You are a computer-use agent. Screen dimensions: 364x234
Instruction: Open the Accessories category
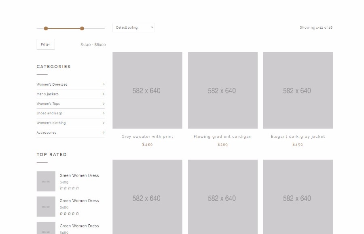click(47, 133)
